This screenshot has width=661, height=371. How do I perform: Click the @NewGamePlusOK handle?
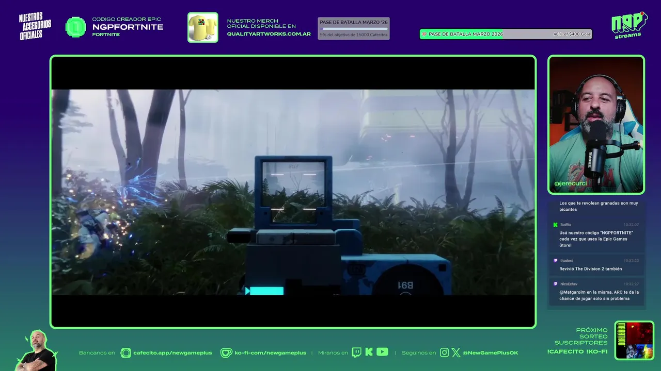click(x=490, y=353)
